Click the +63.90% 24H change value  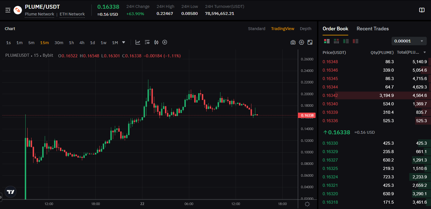coord(135,14)
